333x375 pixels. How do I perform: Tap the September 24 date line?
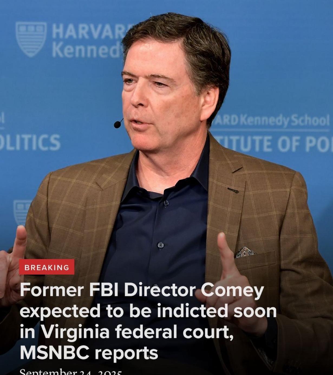coord(70,372)
